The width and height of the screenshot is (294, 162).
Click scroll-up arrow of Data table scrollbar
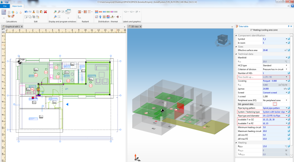point(291,35)
